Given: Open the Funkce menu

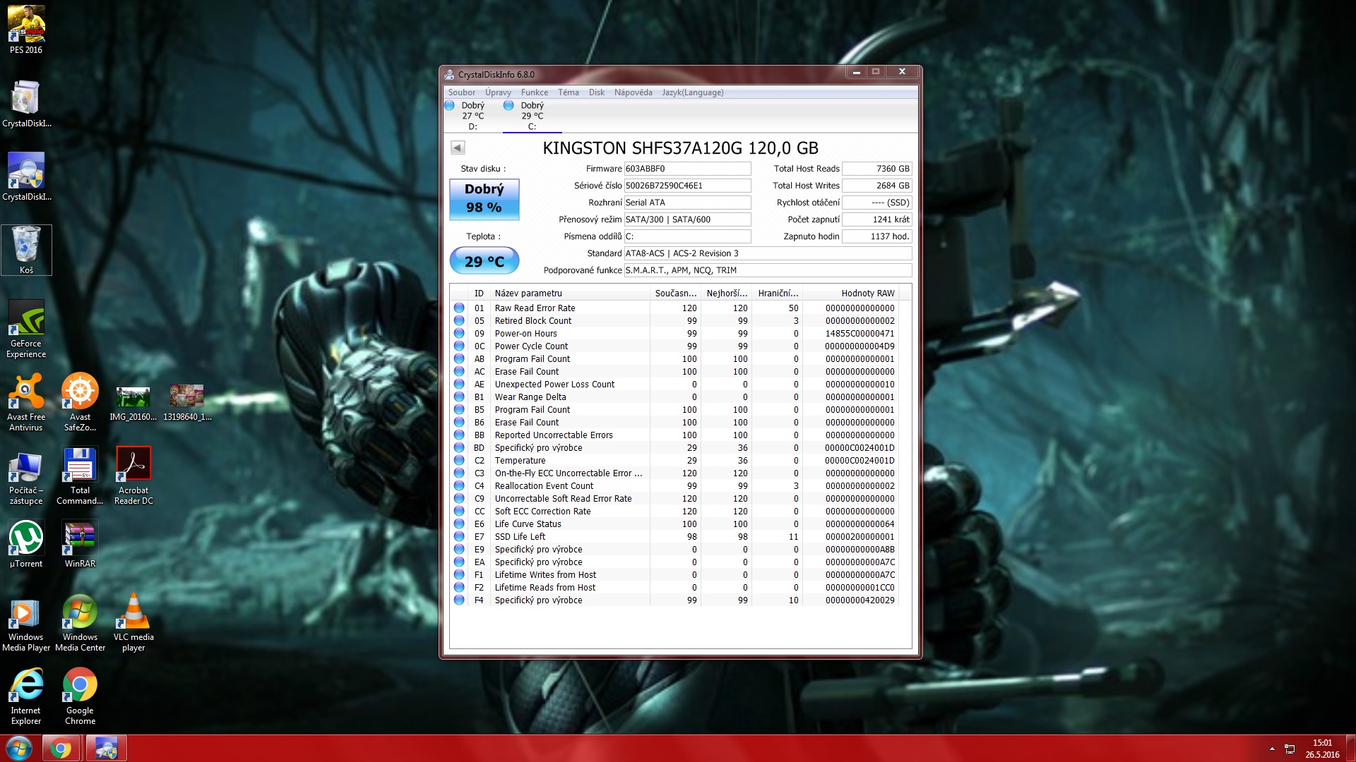Looking at the screenshot, I should pos(535,92).
